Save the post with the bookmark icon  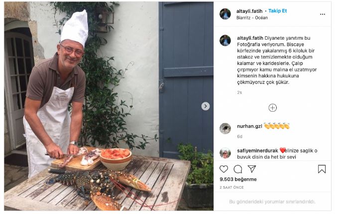322,169
